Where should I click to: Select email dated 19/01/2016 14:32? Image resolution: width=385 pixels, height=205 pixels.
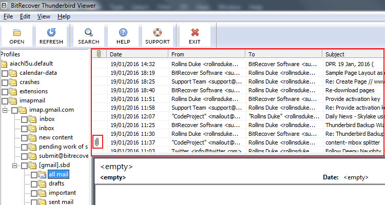coord(238,64)
